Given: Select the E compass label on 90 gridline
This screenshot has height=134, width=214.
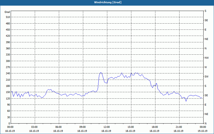Looking at the screenshot, I should pos(205,105).
